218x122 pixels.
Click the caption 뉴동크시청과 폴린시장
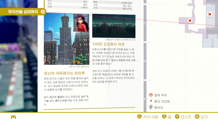pos(79,66)
